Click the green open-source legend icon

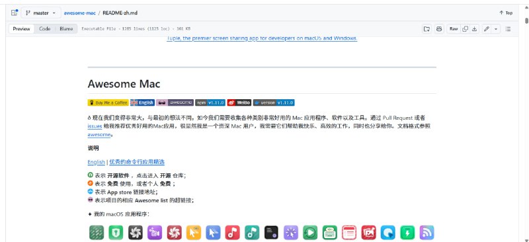[x=90, y=175]
